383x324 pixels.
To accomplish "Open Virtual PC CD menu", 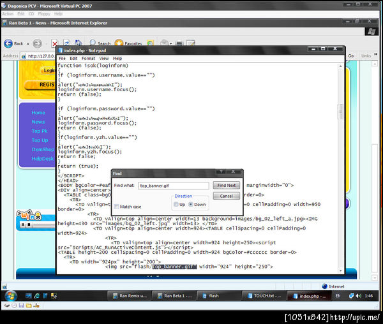I will 31,13.
